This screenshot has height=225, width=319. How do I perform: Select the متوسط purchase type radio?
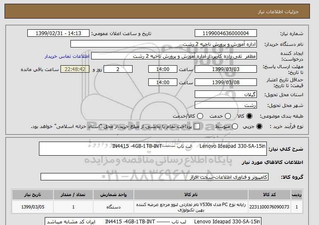[x=235, y=126]
